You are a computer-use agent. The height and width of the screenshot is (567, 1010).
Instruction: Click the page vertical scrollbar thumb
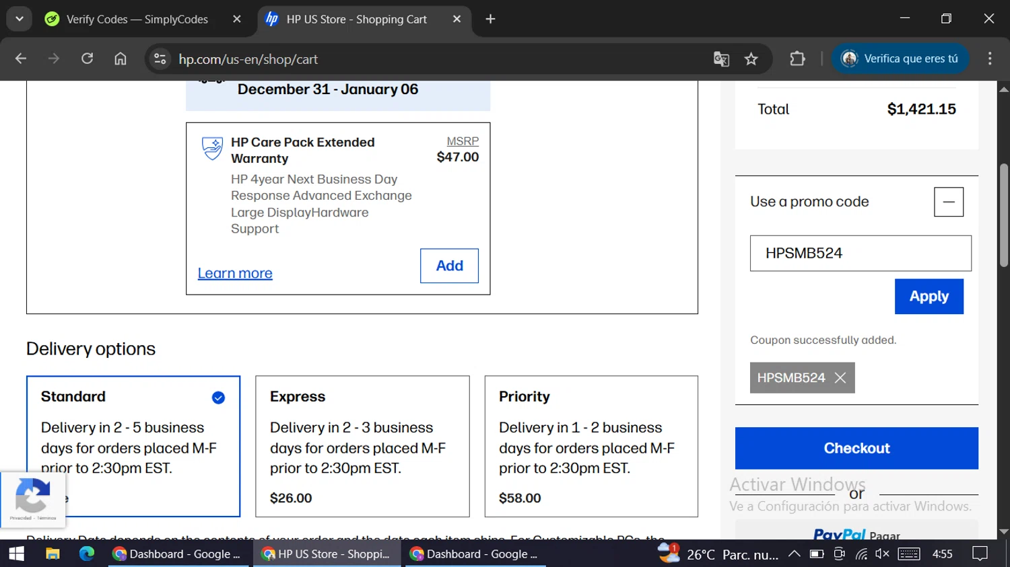(x=1004, y=215)
